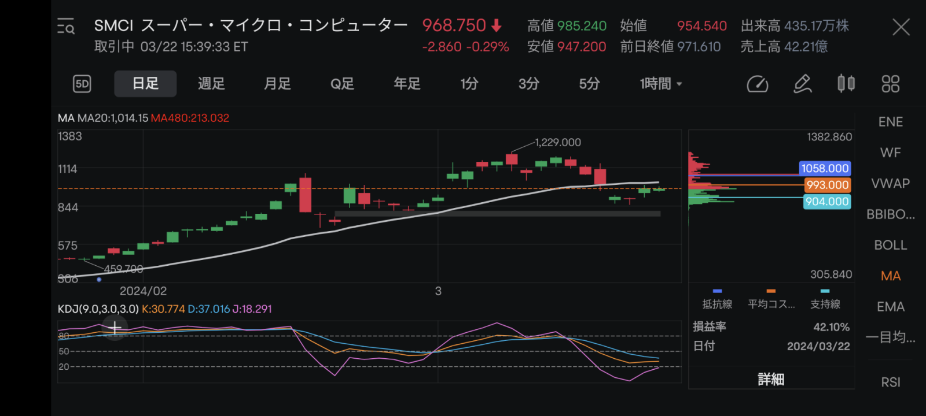Click the MA20:1,014.15 indicator value
926x416 pixels.
point(113,118)
